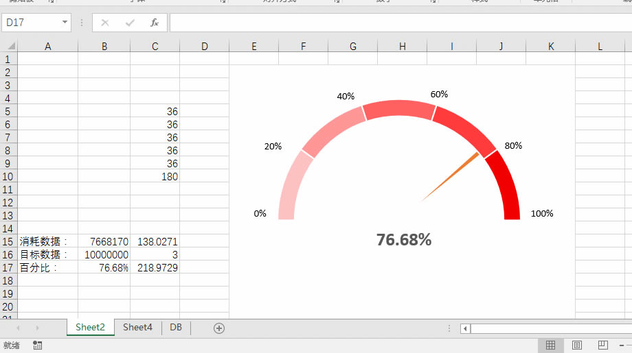Click the formula bar expand dots handle
This screenshot has height=353, width=632.
click(x=82, y=23)
